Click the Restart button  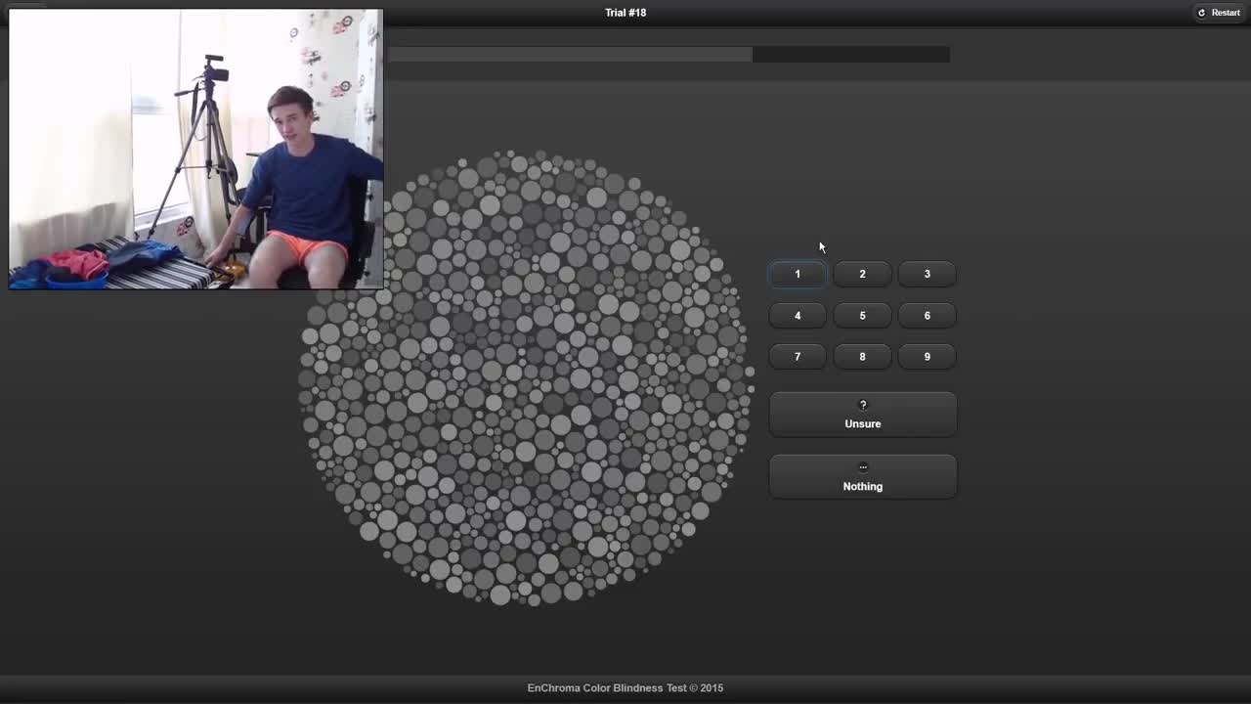point(1219,13)
